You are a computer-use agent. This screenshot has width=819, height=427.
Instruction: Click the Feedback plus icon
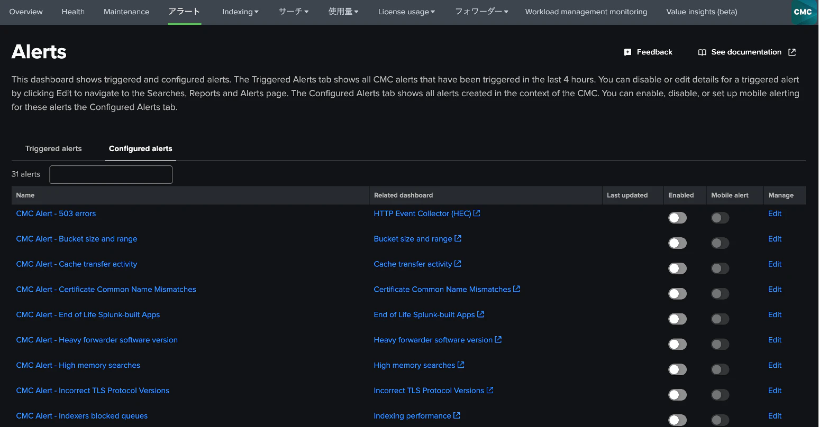click(x=627, y=52)
